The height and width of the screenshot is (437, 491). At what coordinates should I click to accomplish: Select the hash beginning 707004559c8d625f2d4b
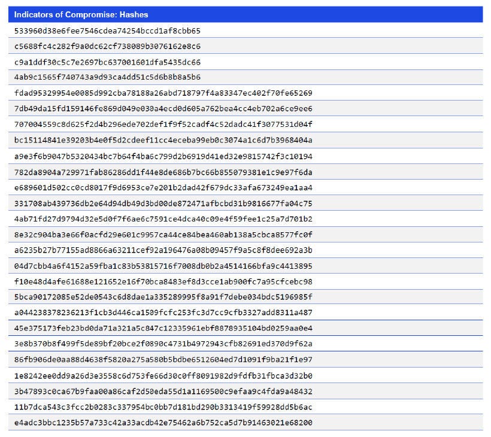120,125
